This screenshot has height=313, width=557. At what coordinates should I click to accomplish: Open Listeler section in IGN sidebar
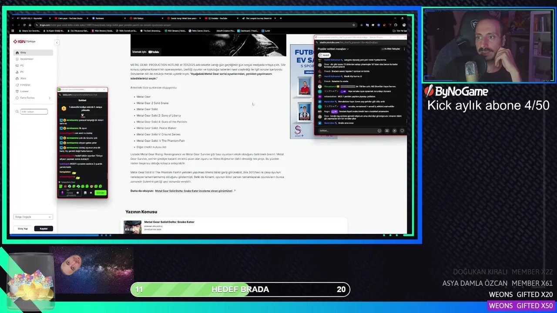[34, 91]
